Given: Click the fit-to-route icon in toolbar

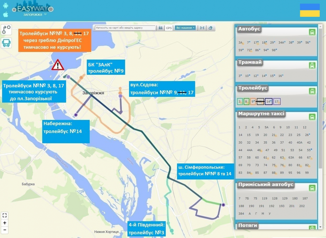Looking at the screenshot, I should (x=202, y=28).
